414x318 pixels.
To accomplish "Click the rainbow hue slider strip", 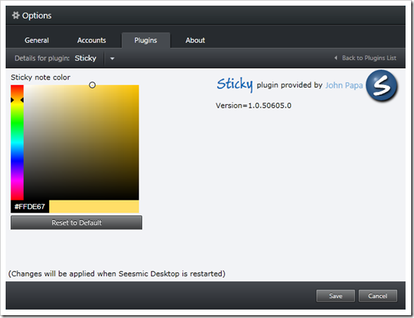I will pyautogui.click(x=17, y=143).
